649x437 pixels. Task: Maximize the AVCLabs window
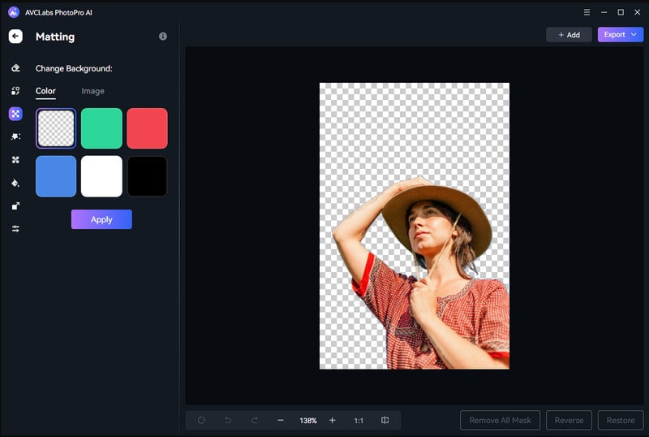pos(621,12)
